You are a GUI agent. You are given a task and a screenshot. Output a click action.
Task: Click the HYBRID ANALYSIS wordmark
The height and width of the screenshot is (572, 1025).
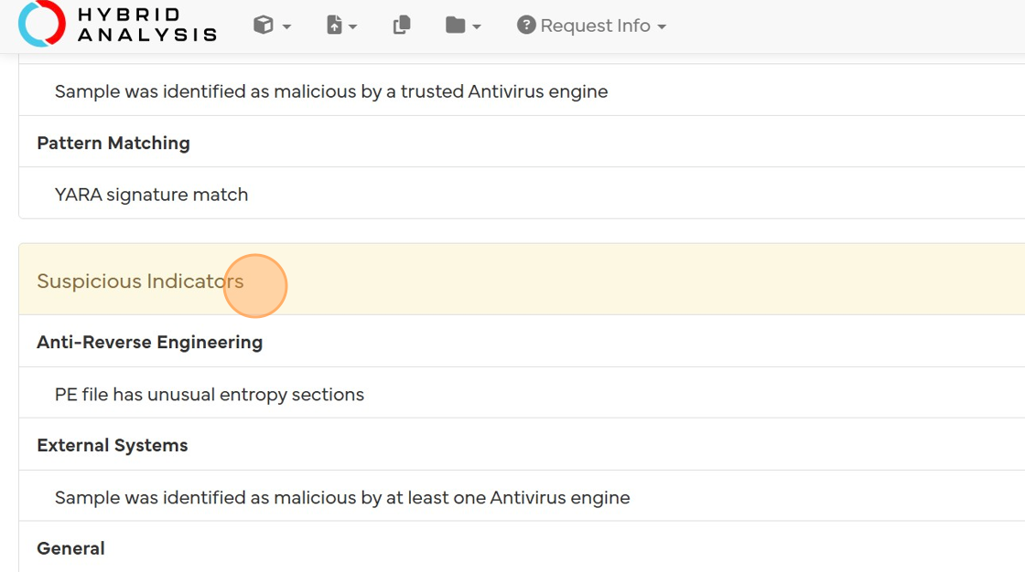click(146, 24)
